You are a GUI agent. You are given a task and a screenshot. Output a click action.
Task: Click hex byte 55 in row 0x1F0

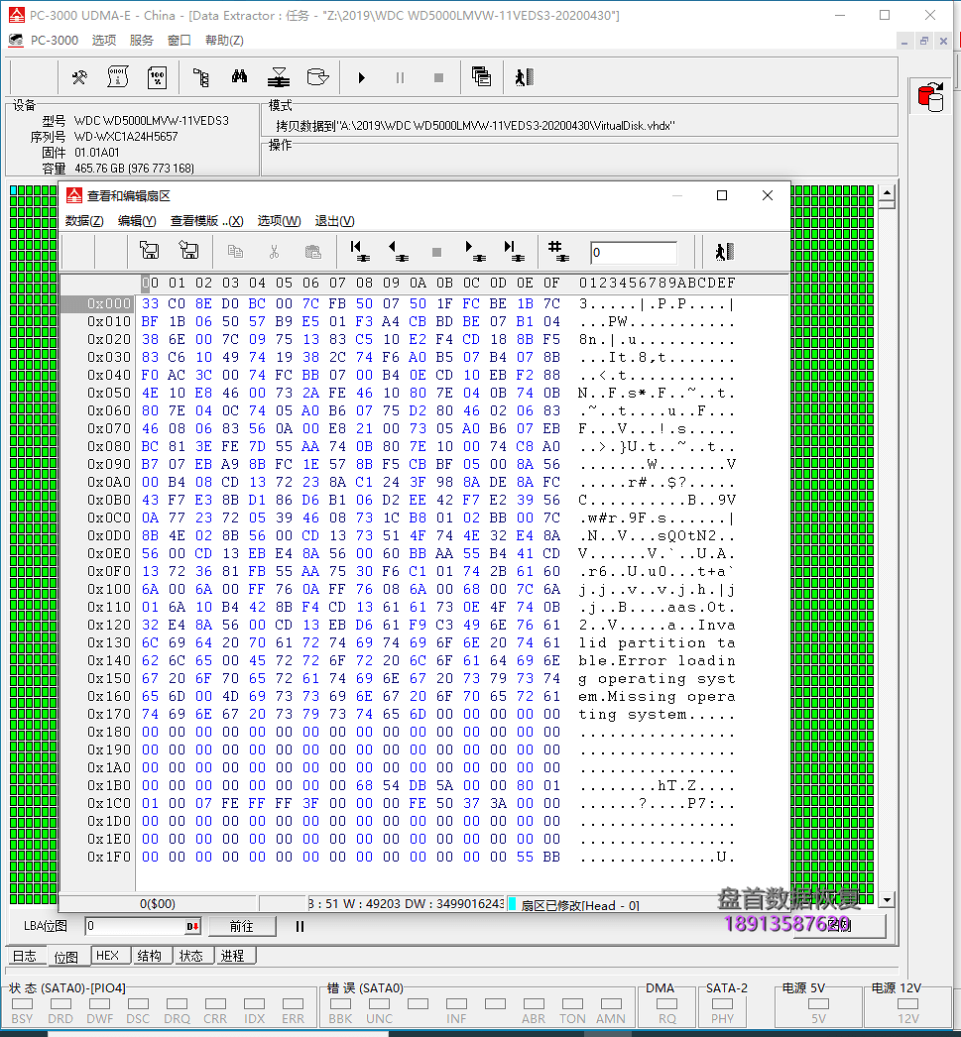[526, 857]
